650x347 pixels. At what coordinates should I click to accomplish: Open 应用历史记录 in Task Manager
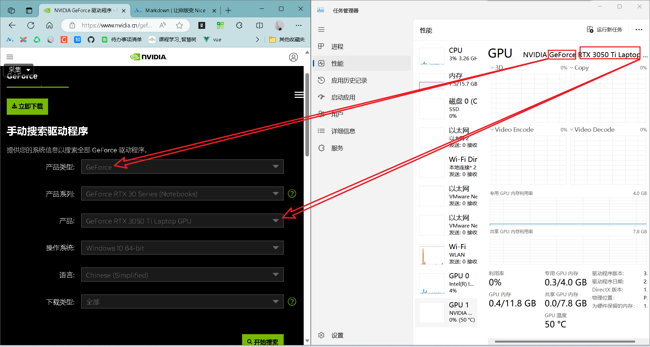[362, 80]
